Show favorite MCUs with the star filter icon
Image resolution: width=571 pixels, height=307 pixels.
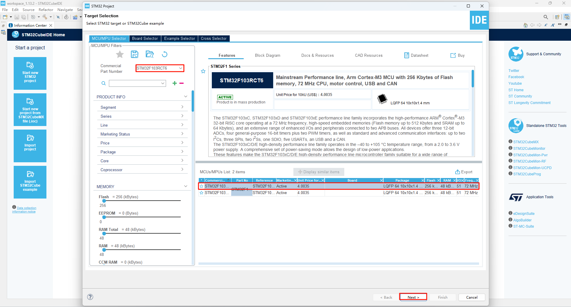120,54
